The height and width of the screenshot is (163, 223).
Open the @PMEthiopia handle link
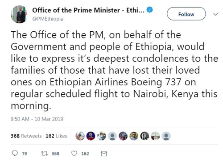(48, 19)
